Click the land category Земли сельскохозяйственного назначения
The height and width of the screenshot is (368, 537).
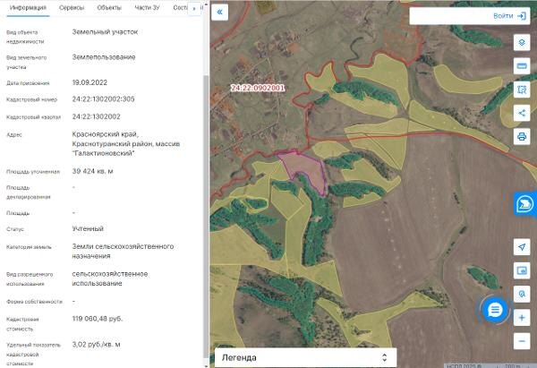[x=123, y=252]
